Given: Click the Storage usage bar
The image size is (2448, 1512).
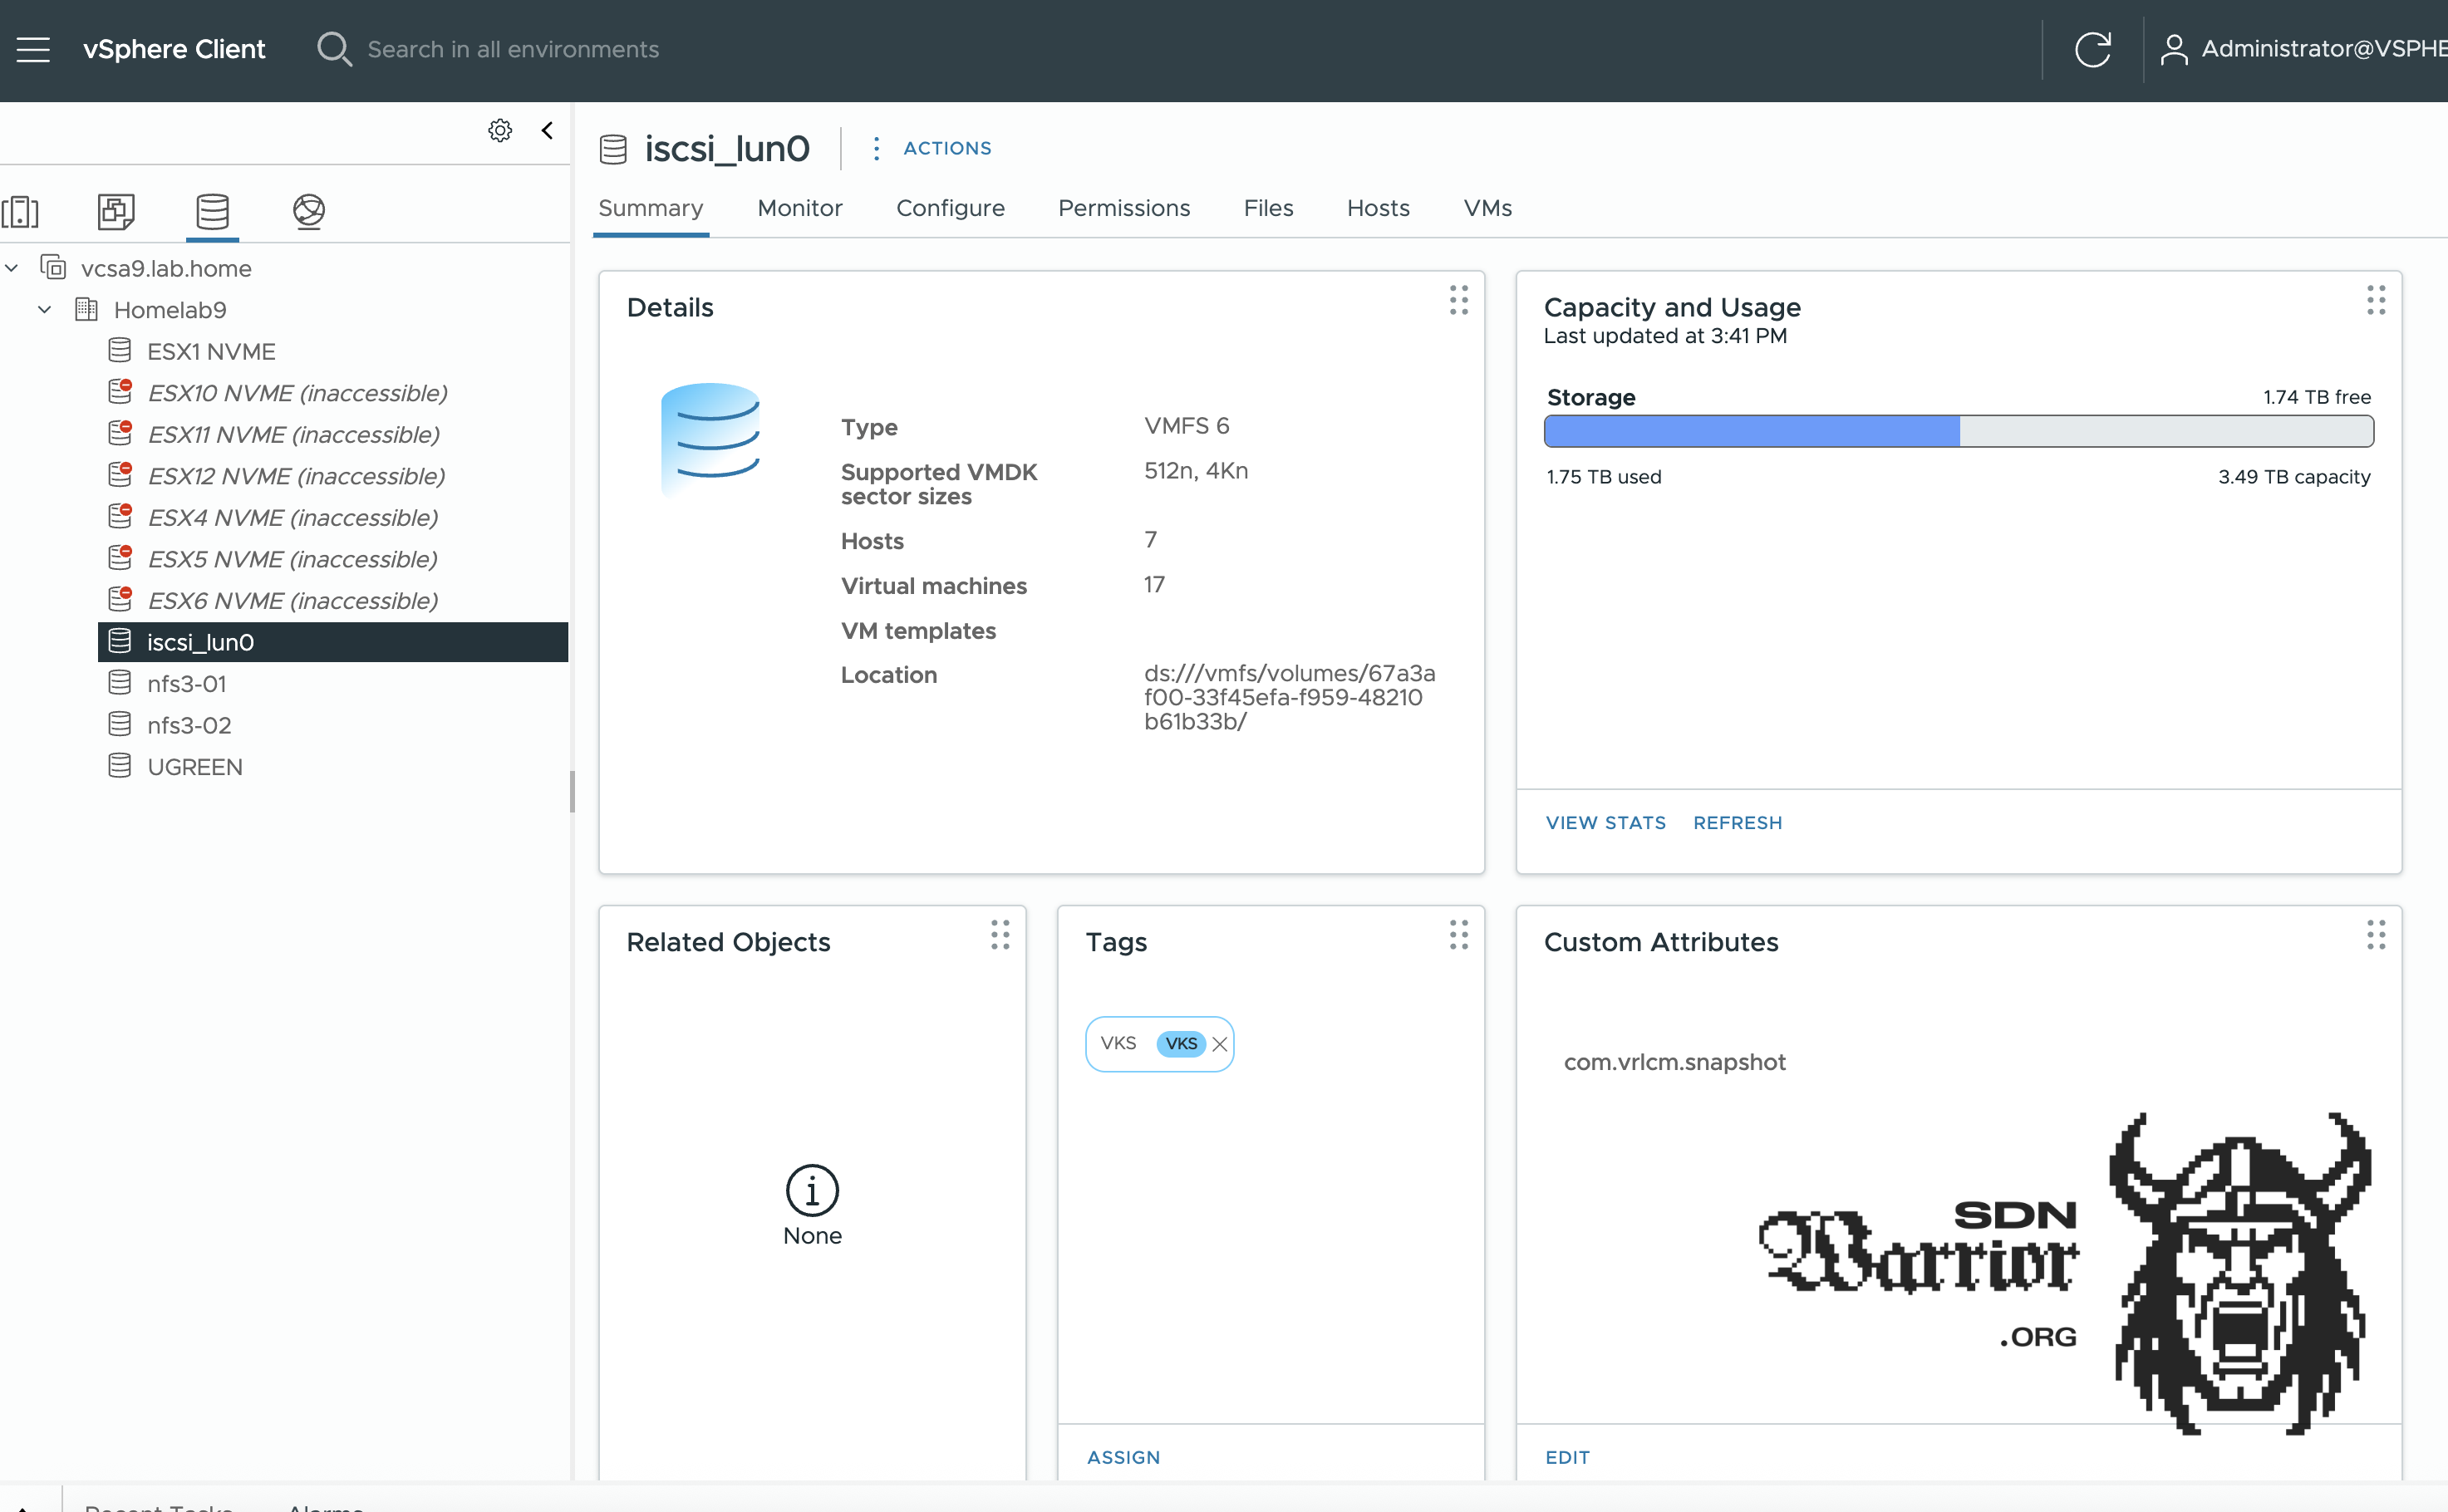Looking at the screenshot, I should pyautogui.click(x=1958, y=431).
